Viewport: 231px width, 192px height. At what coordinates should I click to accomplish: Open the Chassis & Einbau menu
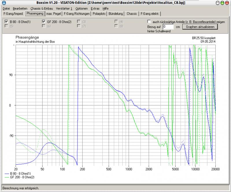(x=42, y=9)
